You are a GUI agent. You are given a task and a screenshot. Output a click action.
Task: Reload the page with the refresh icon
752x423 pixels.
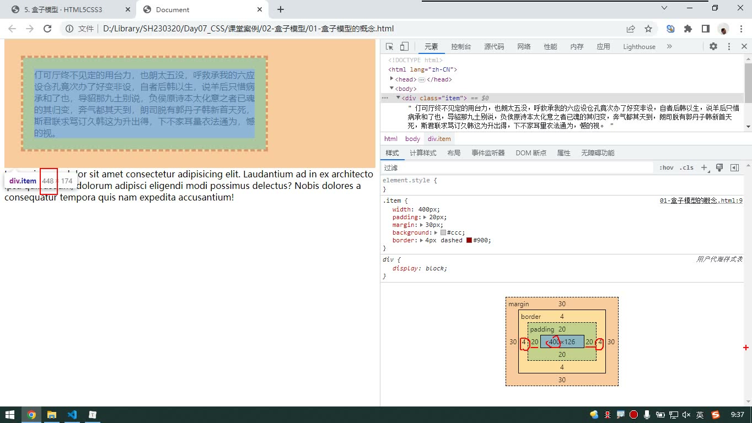[47, 29]
